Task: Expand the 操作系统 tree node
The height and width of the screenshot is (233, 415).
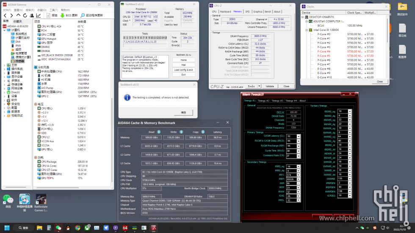Action: (5, 69)
